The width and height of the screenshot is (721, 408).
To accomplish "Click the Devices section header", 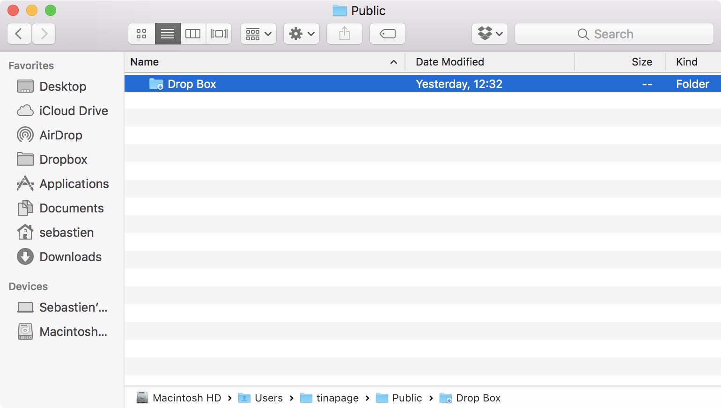I will coord(28,286).
